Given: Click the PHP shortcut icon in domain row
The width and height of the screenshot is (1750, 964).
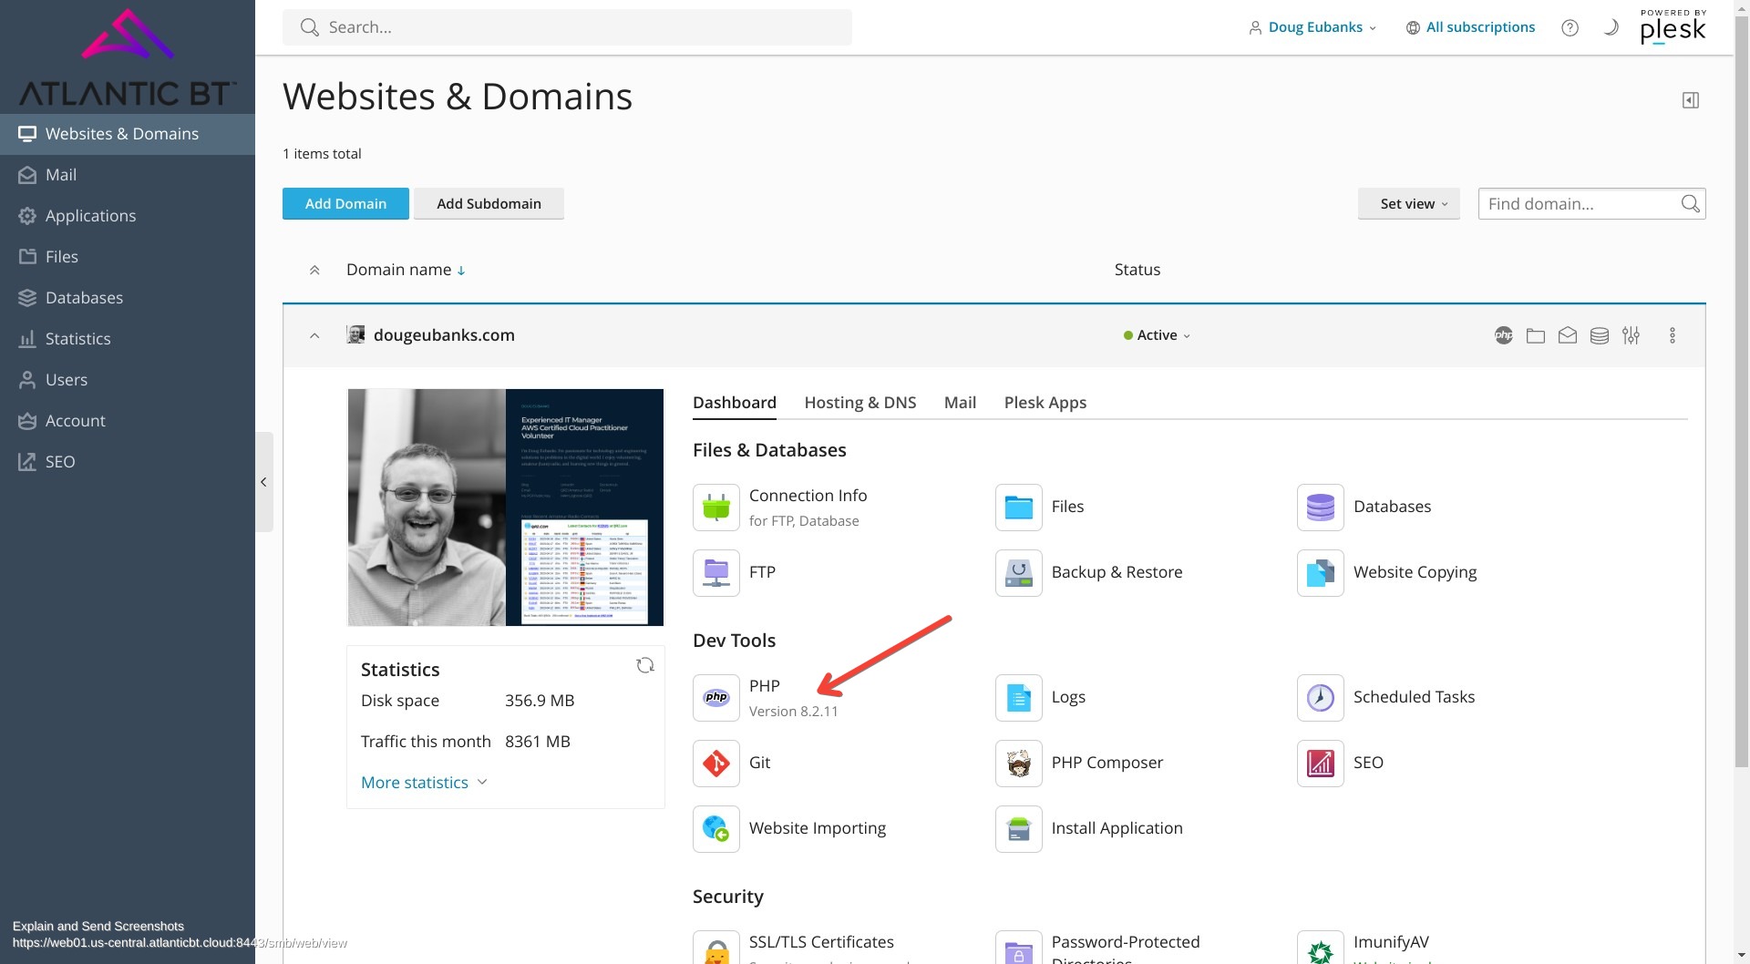Looking at the screenshot, I should click(1504, 335).
